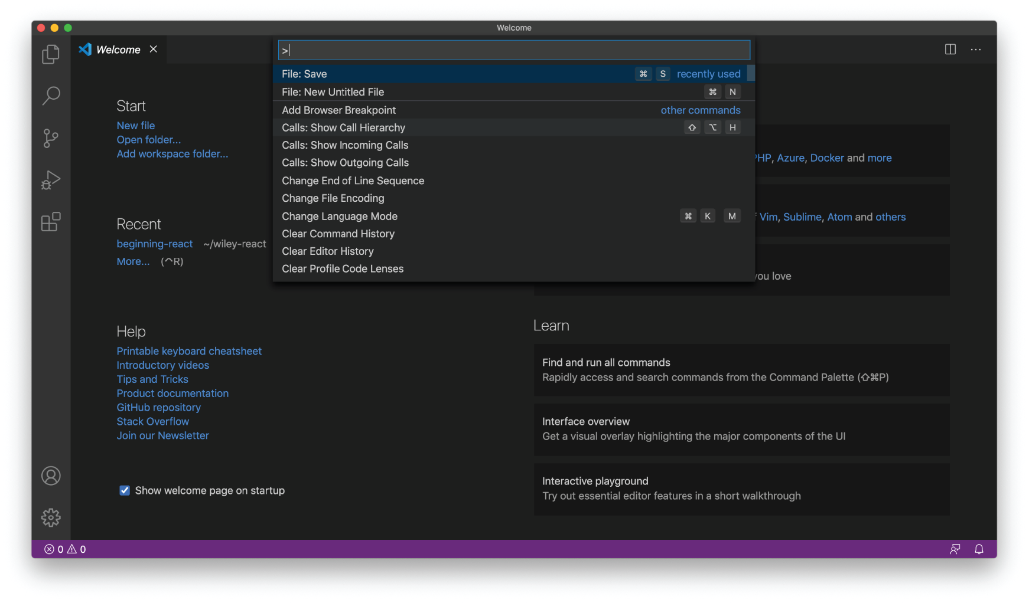Viewport: 1029px width, 603px height.
Task: Toggle Show welcome page on startup
Action: [124, 490]
